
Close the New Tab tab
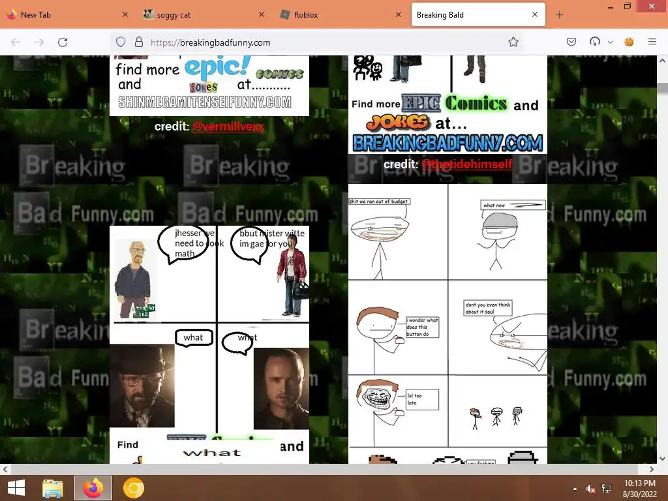[125, 14]
